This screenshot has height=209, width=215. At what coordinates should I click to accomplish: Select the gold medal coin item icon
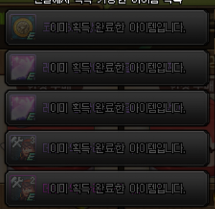(23, 27)
